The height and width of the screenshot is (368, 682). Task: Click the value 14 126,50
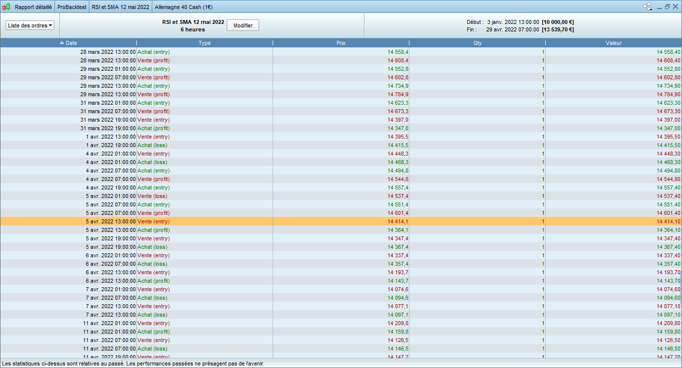coord(669,340)
